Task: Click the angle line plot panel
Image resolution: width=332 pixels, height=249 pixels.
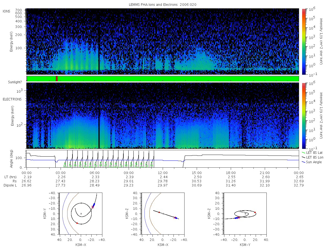Action: pos(163,159)
